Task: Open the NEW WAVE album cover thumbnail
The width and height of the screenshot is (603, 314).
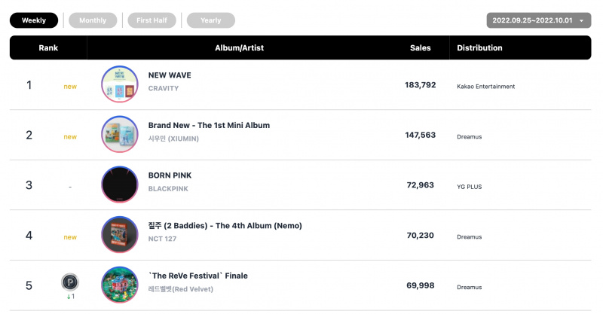Action: [x=120, y=84]
